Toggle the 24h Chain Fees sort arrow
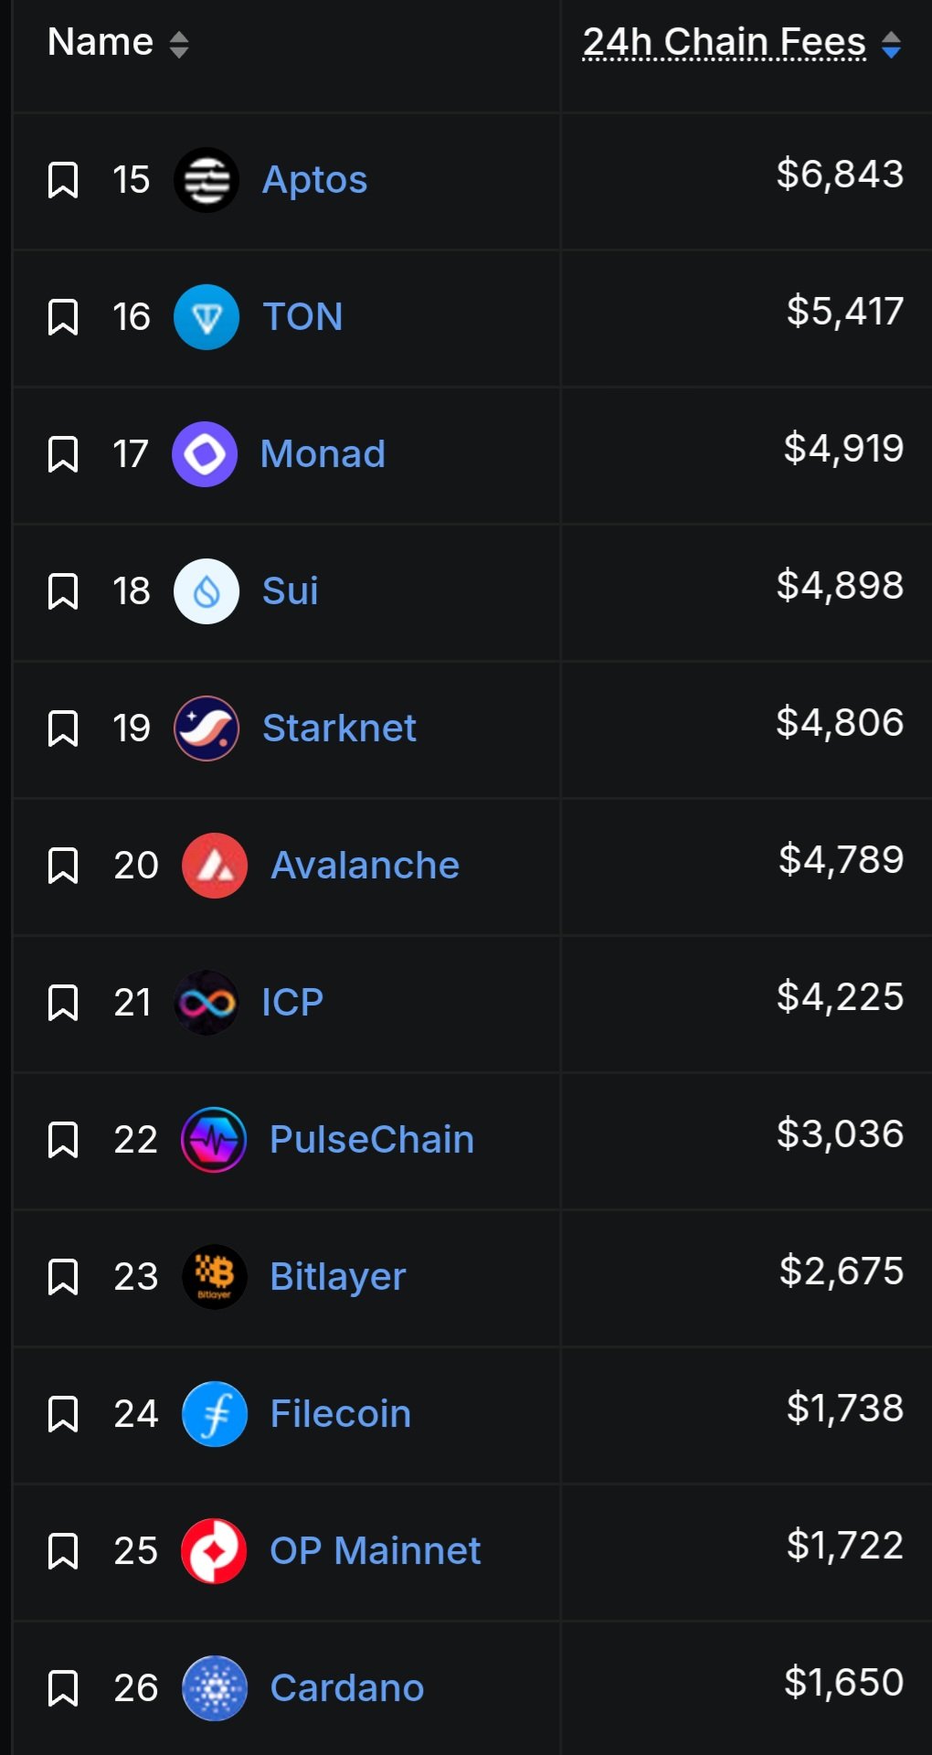The image size is (932, 1755). click(x=891, y=44)
